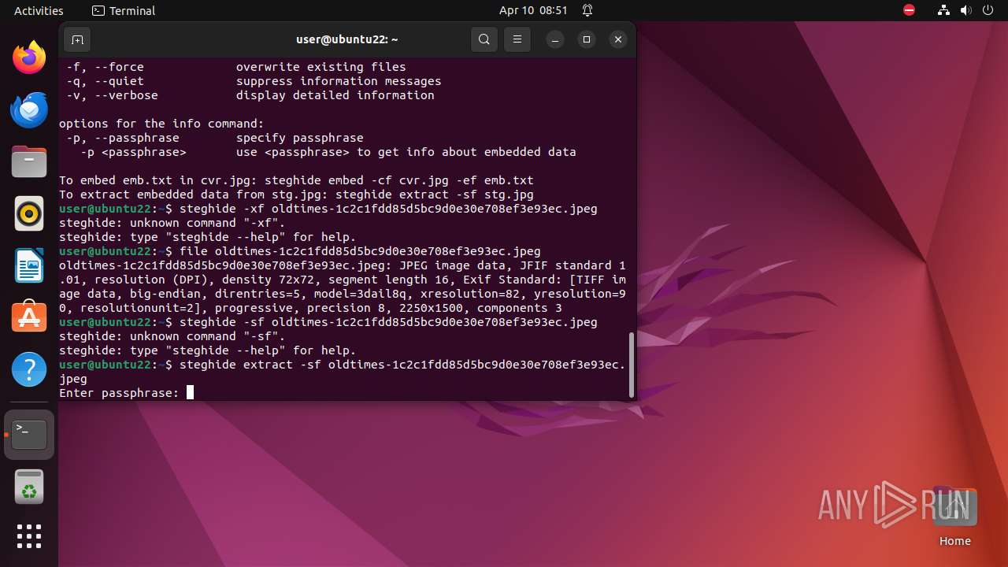Click the red do-not-disturb indicator icon
Image resolution: width=1008 pixels, height=567 pixels.
pos(909,10)
